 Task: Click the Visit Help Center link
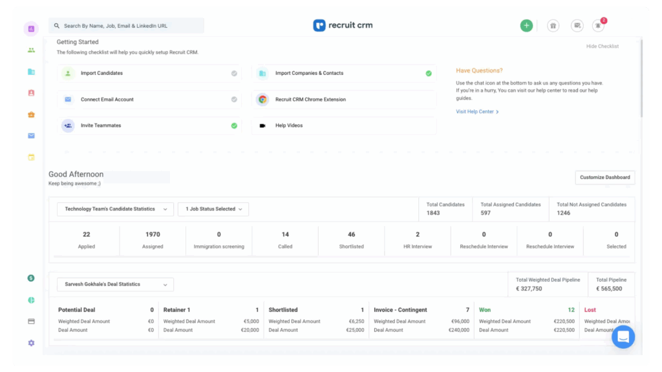click(x=476, y=110)
